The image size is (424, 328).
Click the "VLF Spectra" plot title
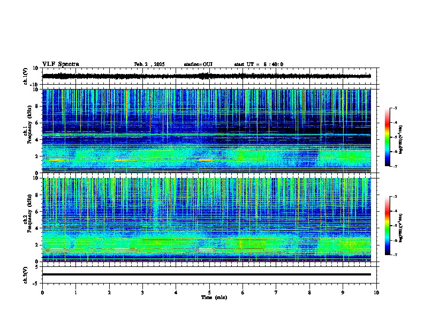point(60,64)
